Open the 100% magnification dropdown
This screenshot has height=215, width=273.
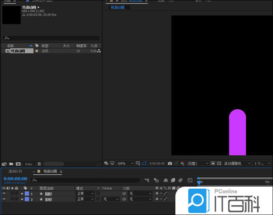coord(124,163)
